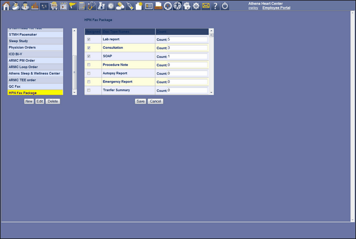Click the Home icon in the toolbar
356x239 pixels.
coord(6,6)
